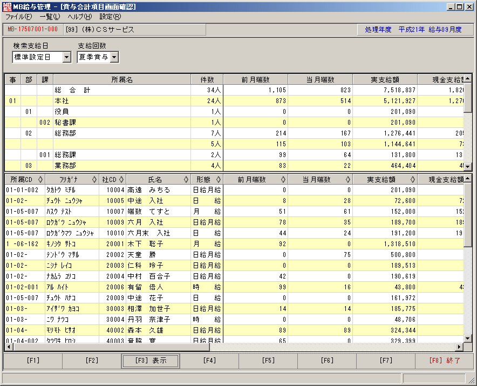477x386 pixels.
Task: Open the 設定(R) menu
Action: click(x=110, y=17)
